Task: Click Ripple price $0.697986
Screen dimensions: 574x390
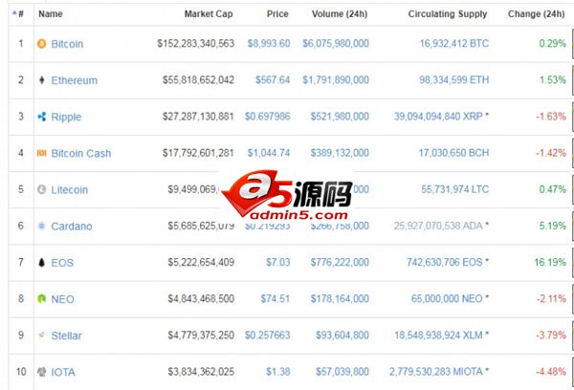Action: click(x=267, y=117)
